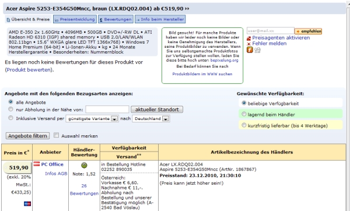Click the Versand column header

129,156
